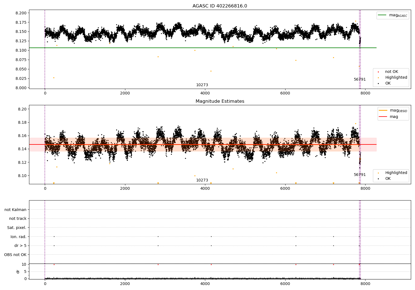The image size is (415, 290).
Task: Click the title "AGASC ID 402266816.0"
Action: click(x=220, y=6)
